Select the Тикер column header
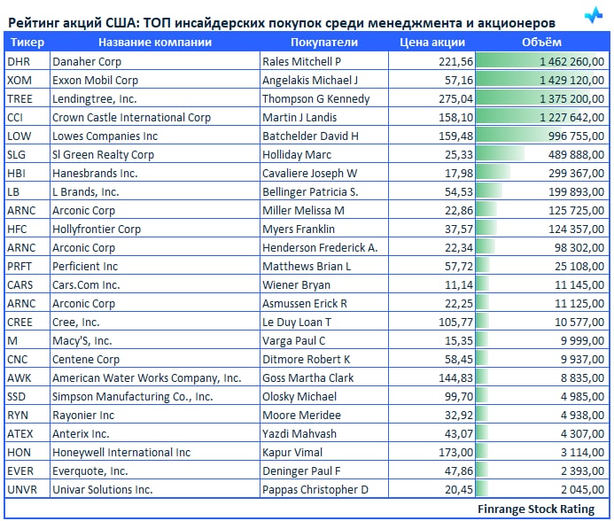The height and width of the screenshot is (521, 614). coord(27,42)
